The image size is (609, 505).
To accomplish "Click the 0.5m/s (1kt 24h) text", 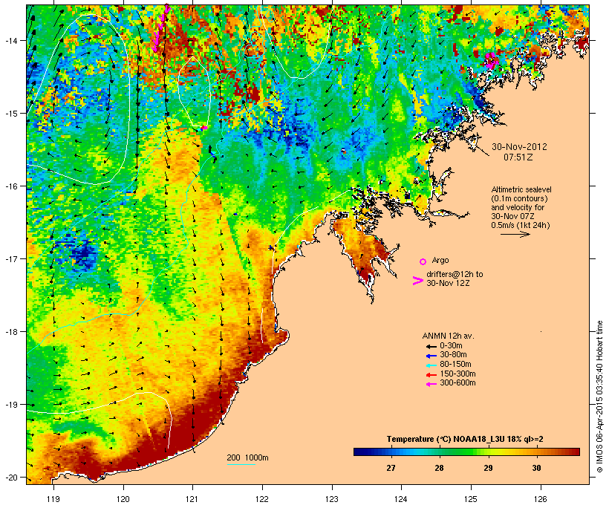I will [x=521, y=225].
